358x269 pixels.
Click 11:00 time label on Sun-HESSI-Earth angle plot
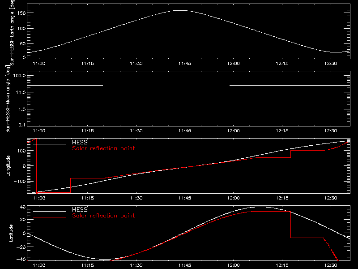[x=39, y=64]
